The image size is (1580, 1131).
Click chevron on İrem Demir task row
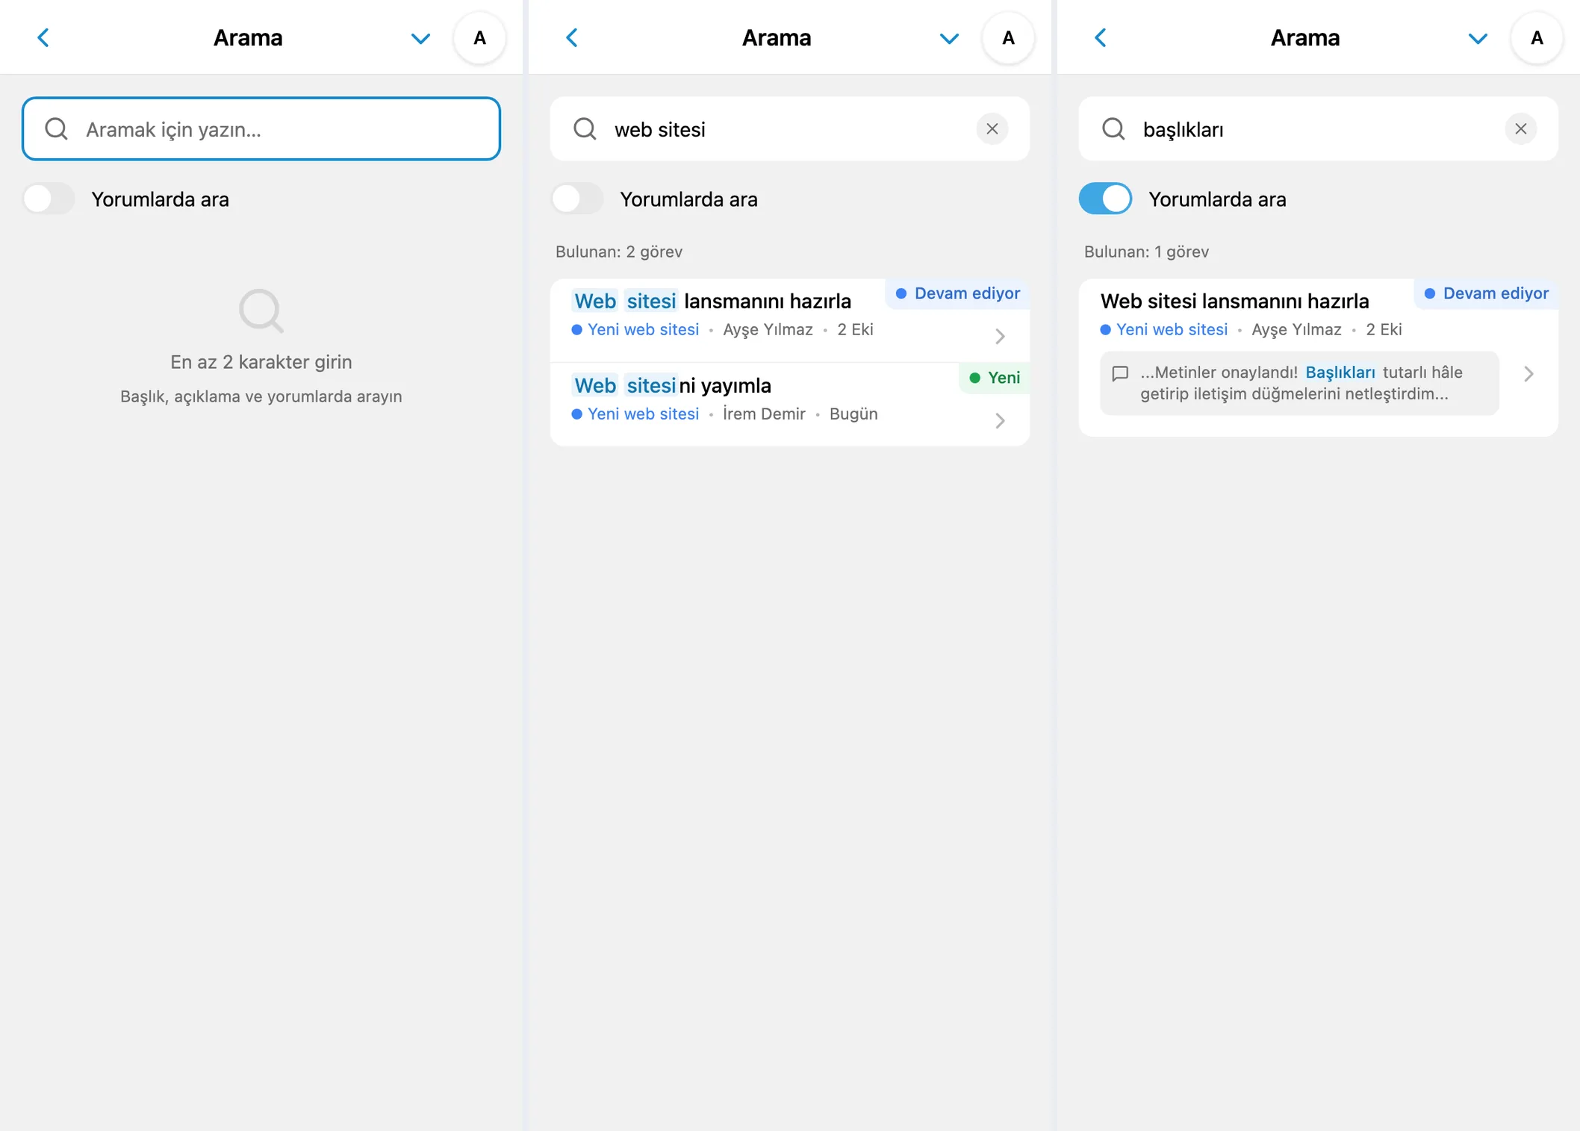(x=1000, y=421)
